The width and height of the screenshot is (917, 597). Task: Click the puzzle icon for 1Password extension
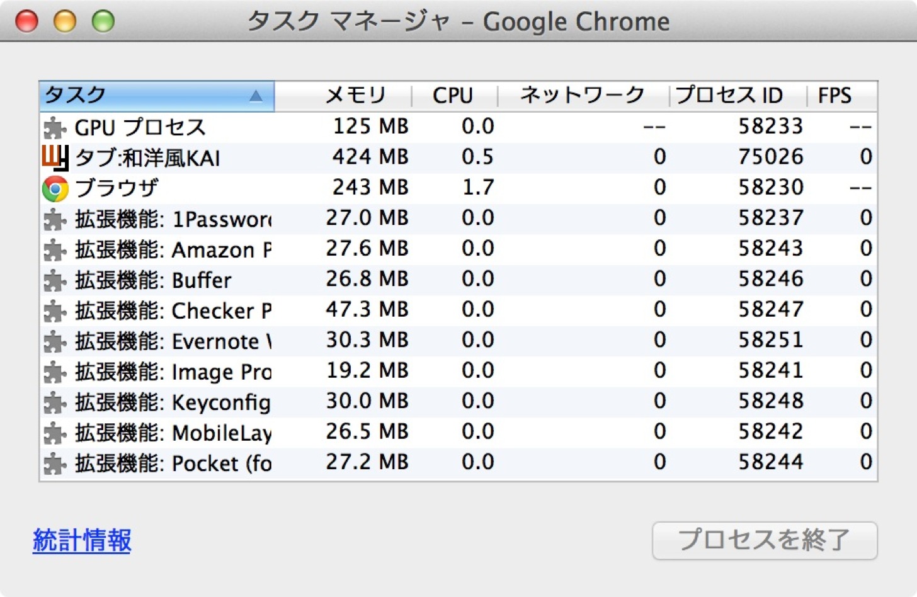(x=55, y=220)
